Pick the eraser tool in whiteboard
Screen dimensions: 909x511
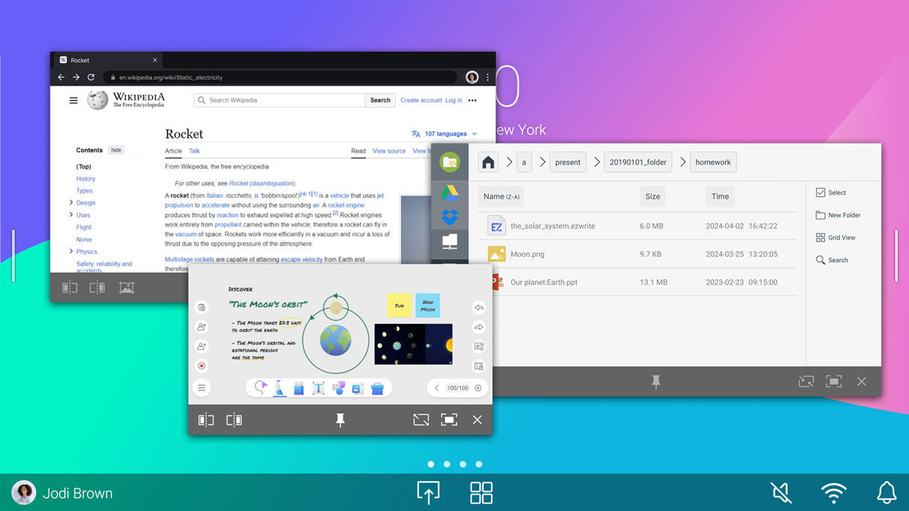point(299,388)
